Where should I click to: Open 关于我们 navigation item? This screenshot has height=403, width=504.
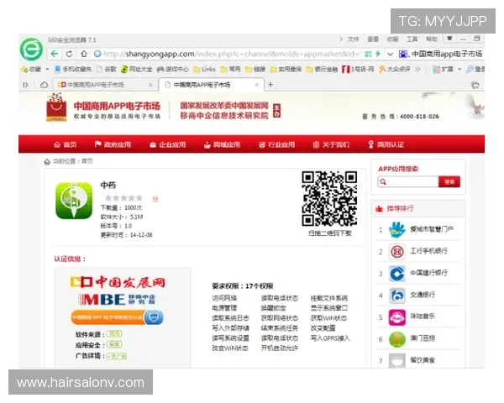pyautogui.click(x=331, y=144)
